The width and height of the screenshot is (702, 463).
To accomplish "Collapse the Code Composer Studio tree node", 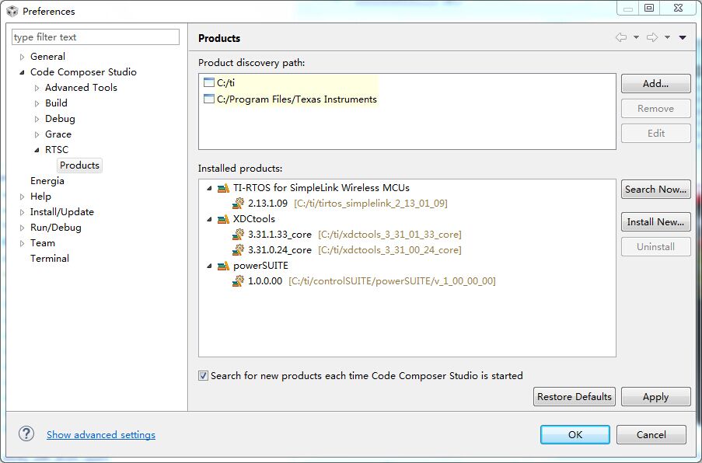I will click(x=22, y=72).
